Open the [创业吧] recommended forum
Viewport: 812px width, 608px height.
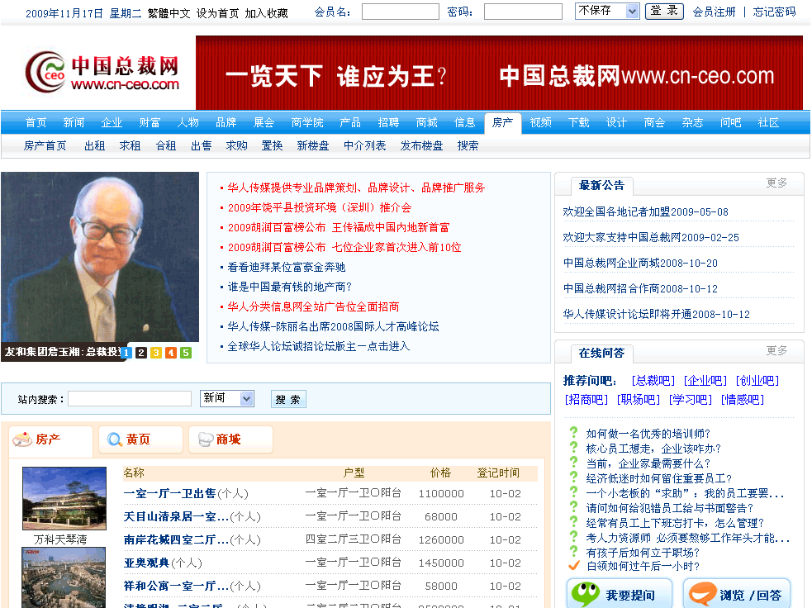click(x=757, y=381)
